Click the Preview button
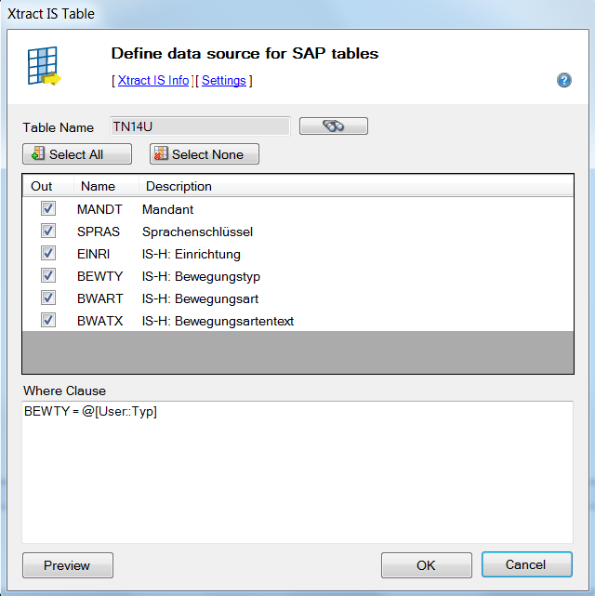 coord(68,565)
